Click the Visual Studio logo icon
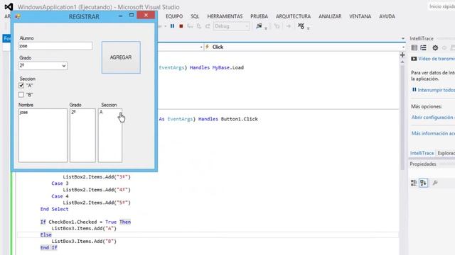This screenshot has width=455, height=255. click(x=9, y=6)
